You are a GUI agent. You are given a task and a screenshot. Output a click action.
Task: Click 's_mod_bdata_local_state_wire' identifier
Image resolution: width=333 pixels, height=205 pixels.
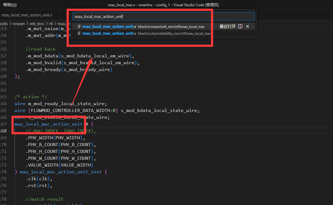click(159, 111)
